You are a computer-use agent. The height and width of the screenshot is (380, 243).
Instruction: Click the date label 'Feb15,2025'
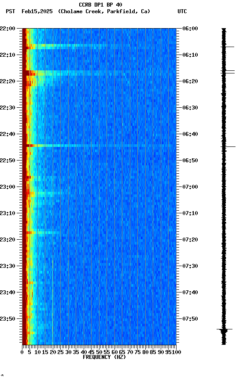pyautogui.click(x=37, y=11)
